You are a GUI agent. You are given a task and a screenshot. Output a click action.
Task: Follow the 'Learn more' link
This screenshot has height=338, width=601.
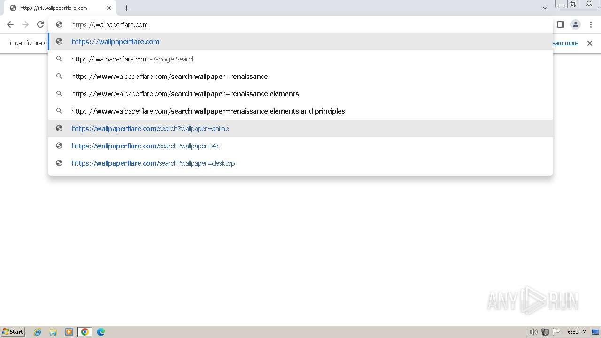(x=565, y=43)
